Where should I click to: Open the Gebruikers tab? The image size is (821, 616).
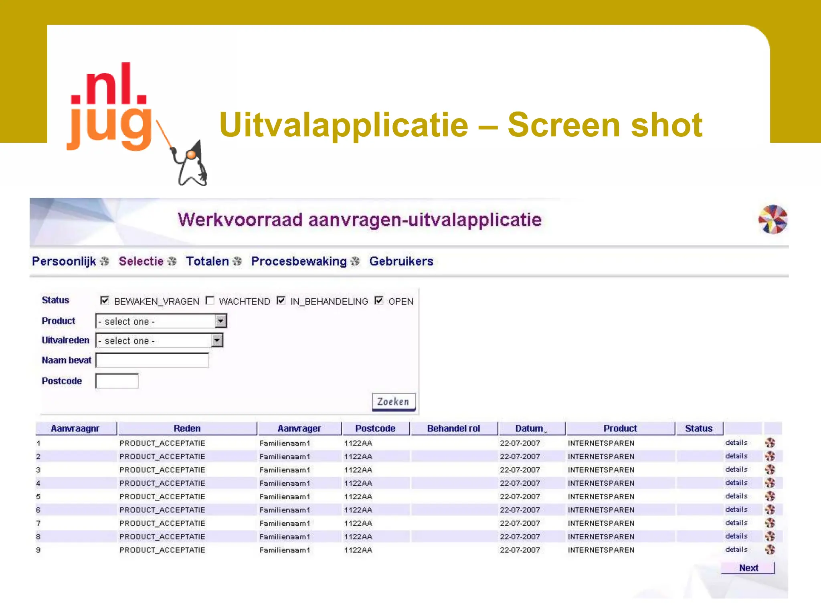pyautogui.click(x=401, y=261)
